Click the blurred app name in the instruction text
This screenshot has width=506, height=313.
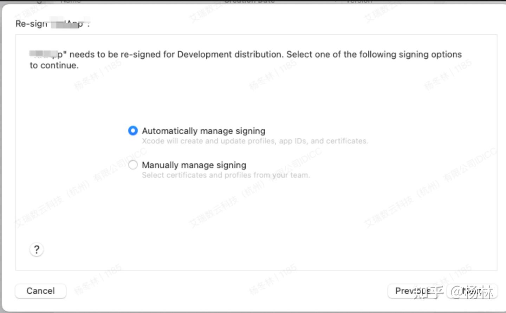click(x=46, y=54)
